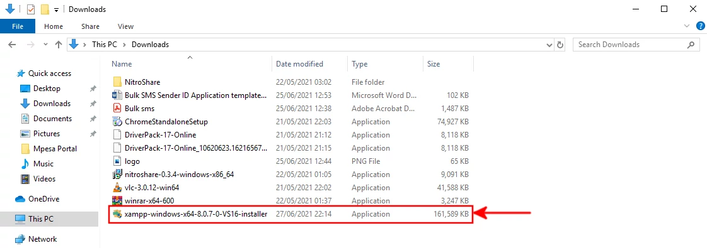
Task: Click the Adobe PDF icon for Bulk sms
Action: click(117, 108)
